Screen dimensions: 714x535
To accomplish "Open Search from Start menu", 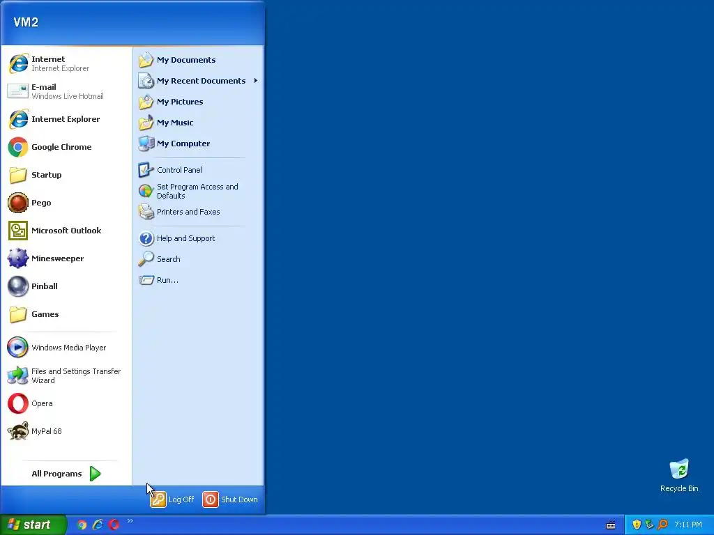I will click(199, 259).
